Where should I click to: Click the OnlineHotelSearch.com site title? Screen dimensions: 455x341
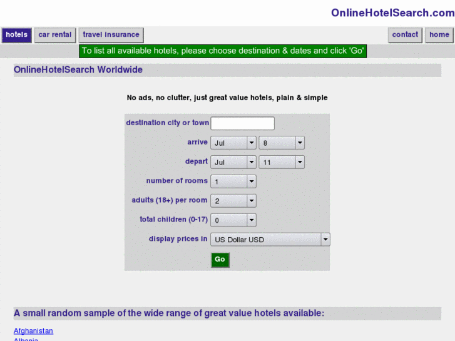[x=392, y=13]
